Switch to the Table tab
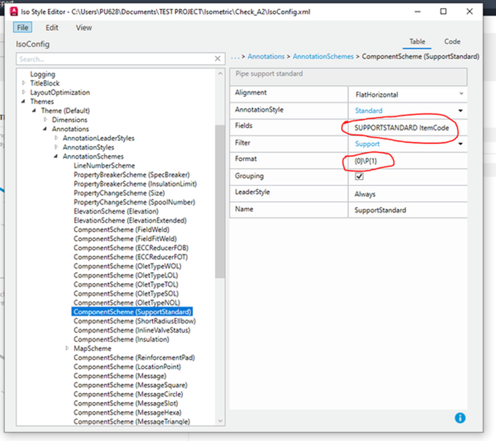The height and width of the screenshot is (441, 496). (x=417, y=41)
